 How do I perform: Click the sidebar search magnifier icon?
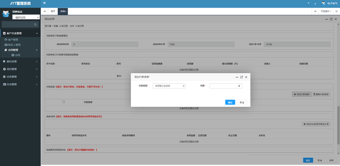click(35, 25)
